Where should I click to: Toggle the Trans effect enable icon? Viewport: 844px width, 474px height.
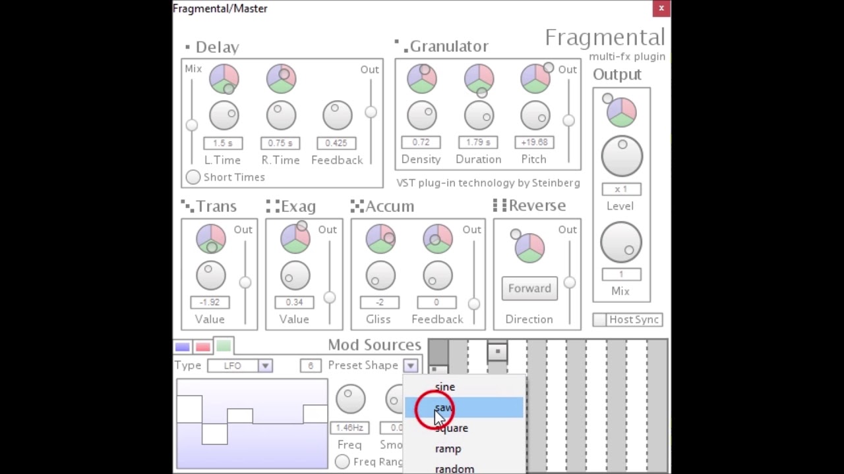(x=187, y=206)
